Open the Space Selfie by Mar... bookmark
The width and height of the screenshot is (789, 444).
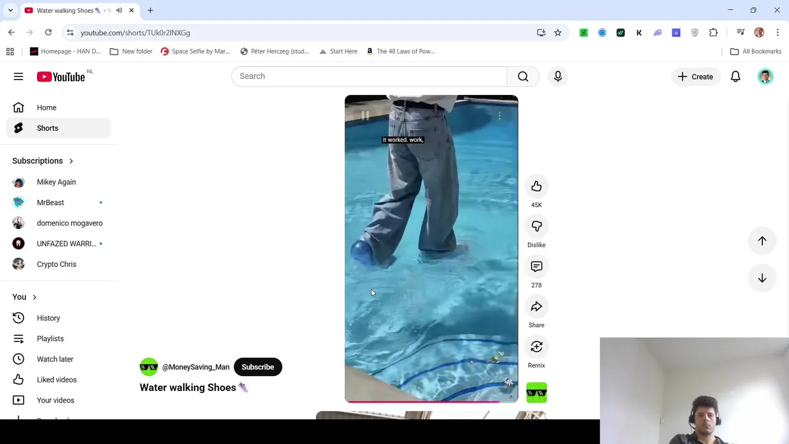pyautogui.click(x=195, y=51)
